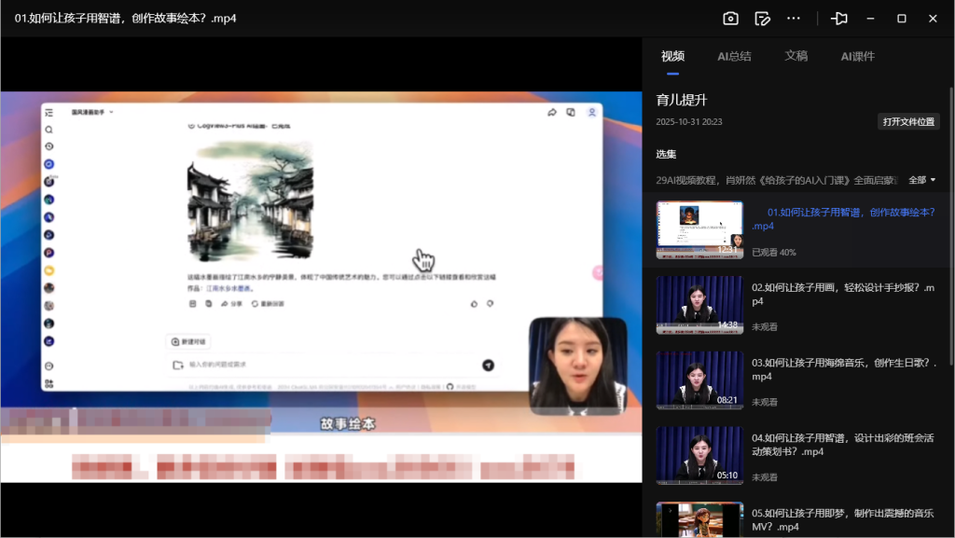
Task: Select the search icon in 智谱清言 sidebar
Action: click(49, 129)
